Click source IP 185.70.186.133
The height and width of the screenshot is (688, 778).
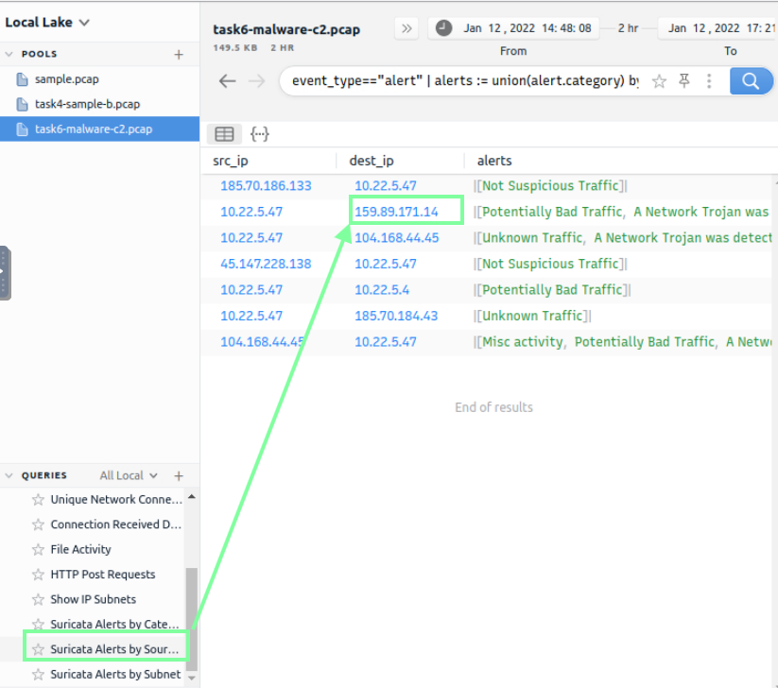pos(266,186)
